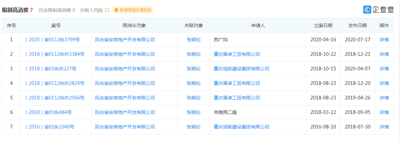Click 张顺伦 in the 执恢227号 row
The height and width of the screenshot is (142, 400).
click(194, 69)
